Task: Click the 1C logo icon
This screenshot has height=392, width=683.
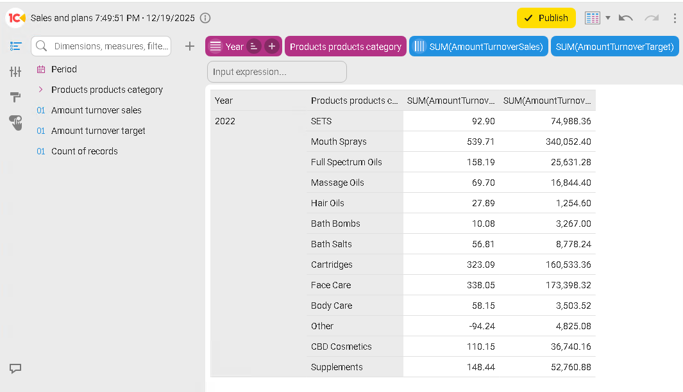Action: pos(16,18)
